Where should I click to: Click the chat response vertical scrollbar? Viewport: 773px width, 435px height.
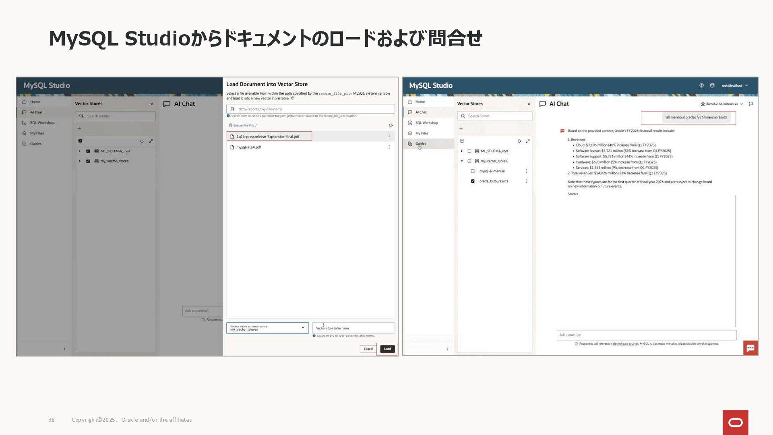[x=736, y=260]
